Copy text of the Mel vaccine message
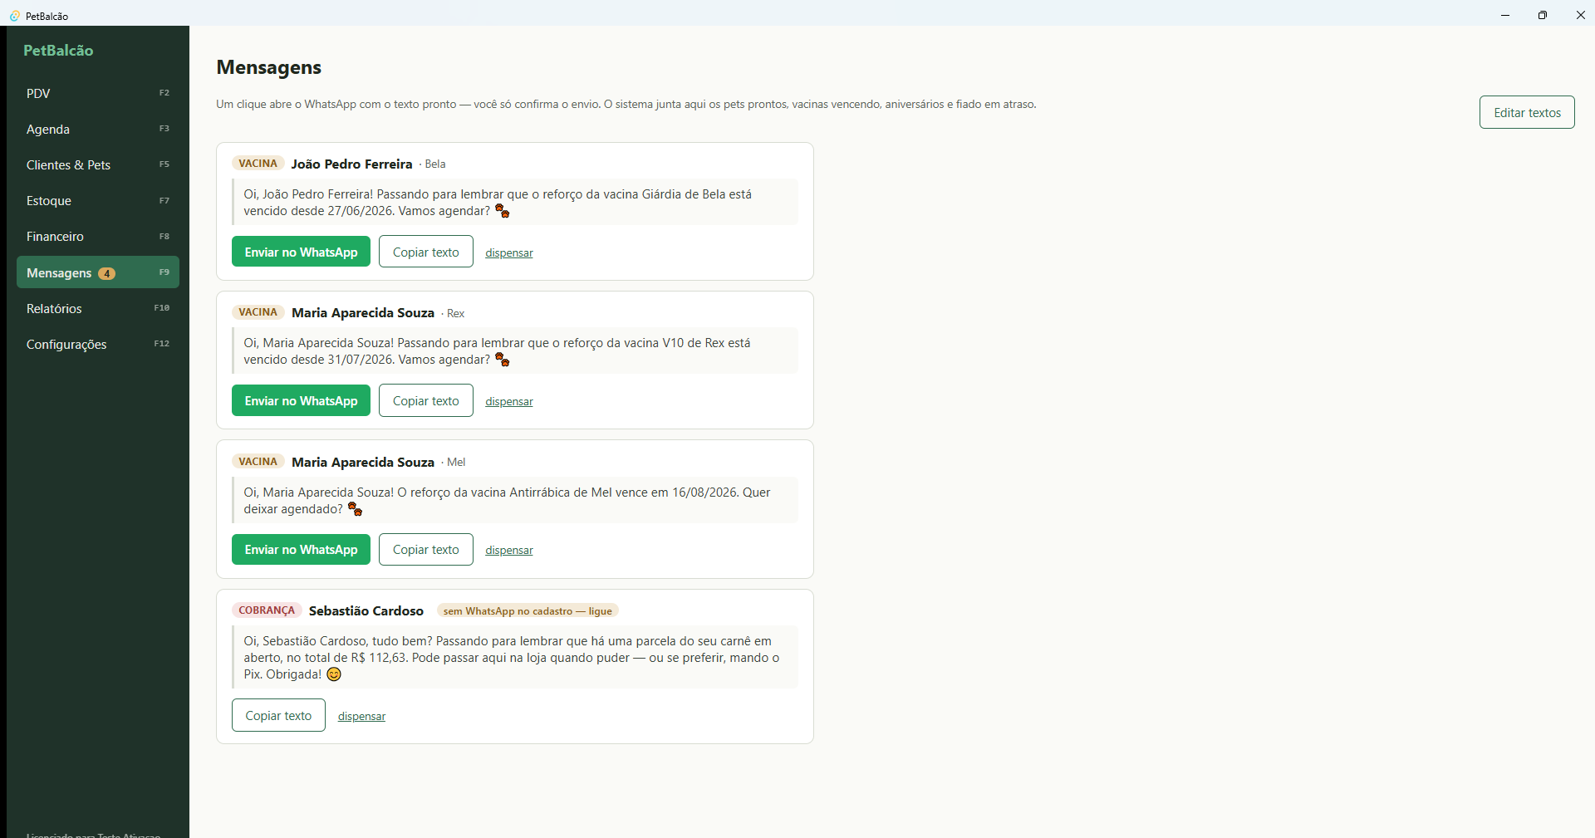 (x=425, y=549)
